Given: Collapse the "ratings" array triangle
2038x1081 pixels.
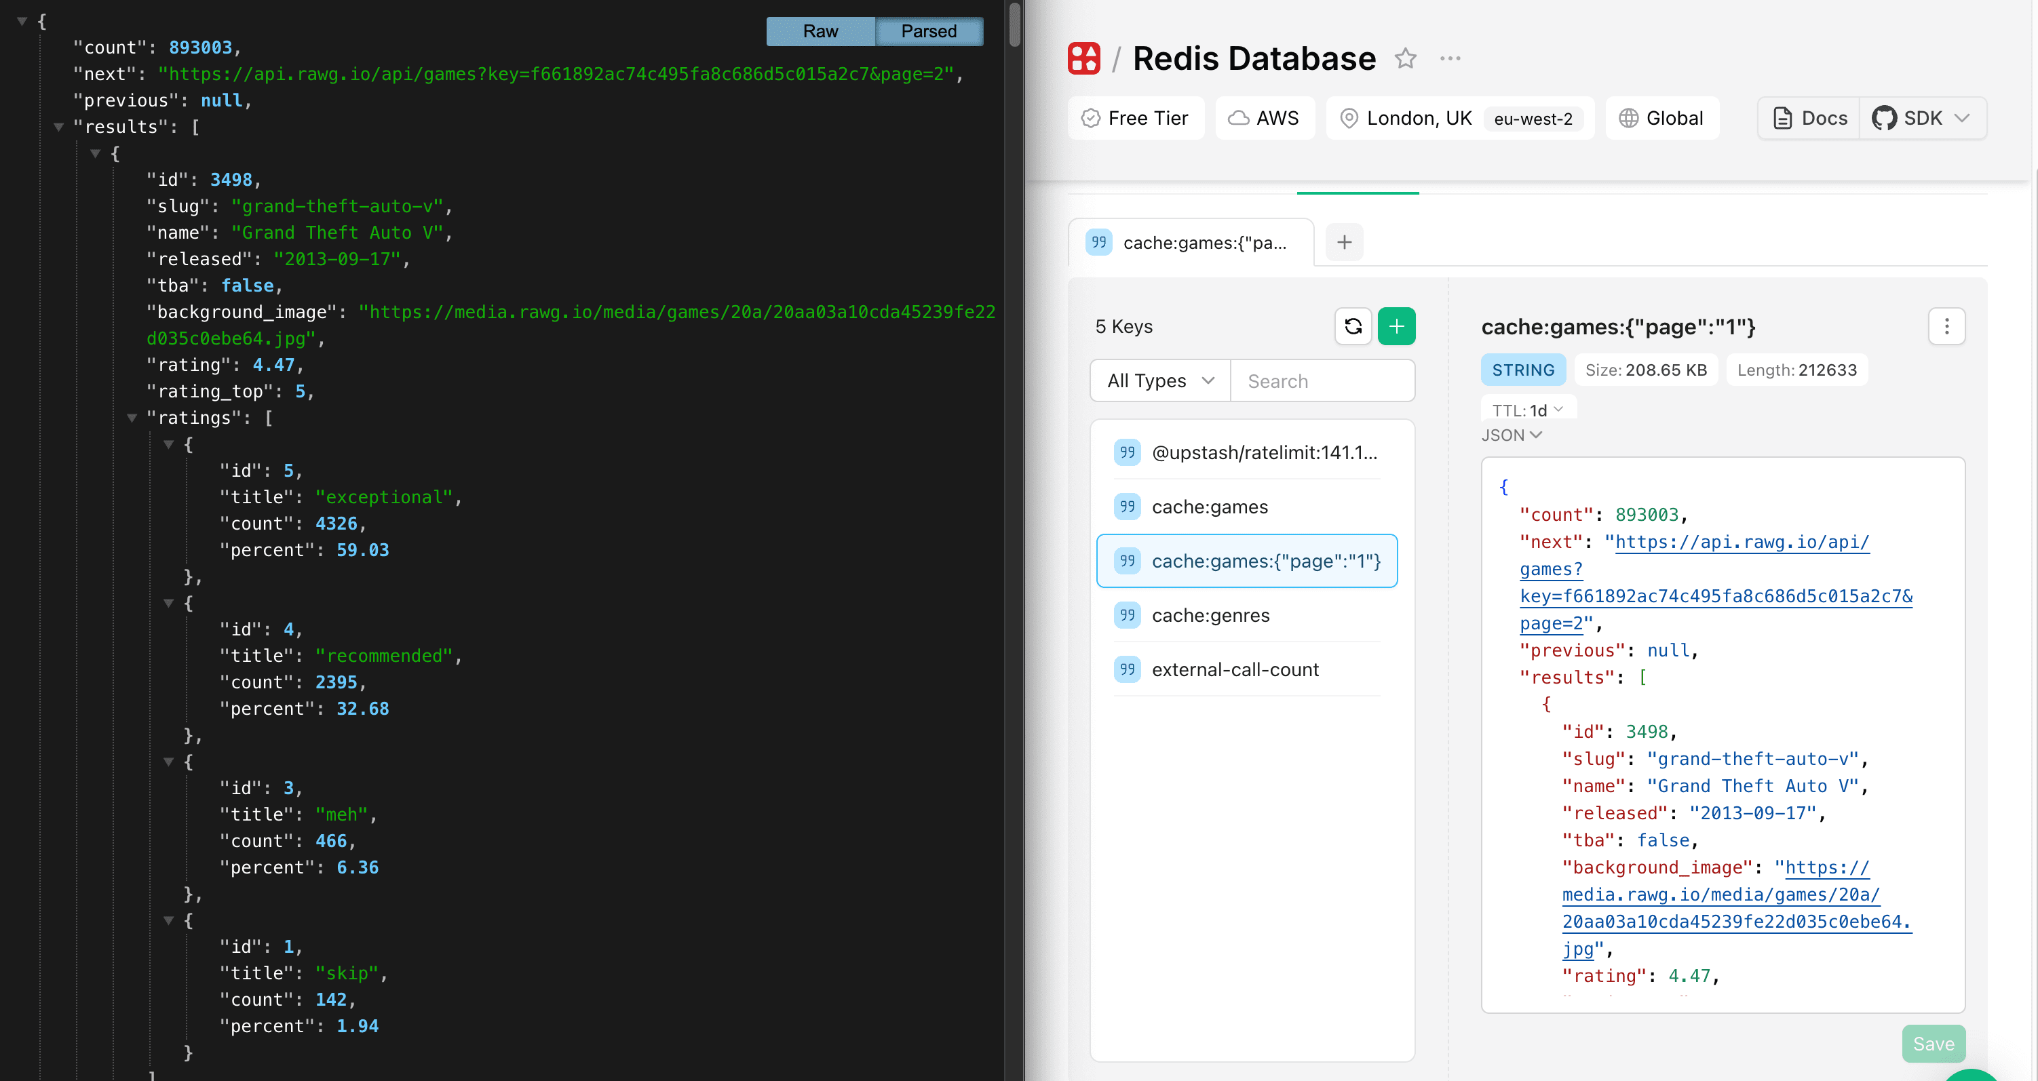Looking at the screenshot, I should pos(132,418).
